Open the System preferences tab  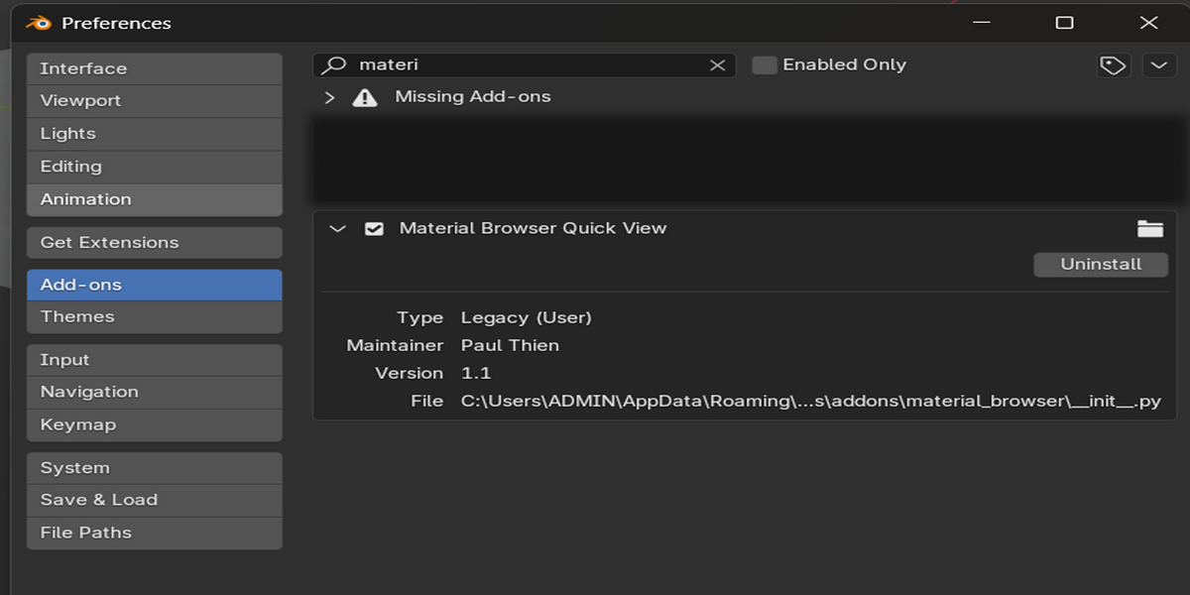[155, 468]
